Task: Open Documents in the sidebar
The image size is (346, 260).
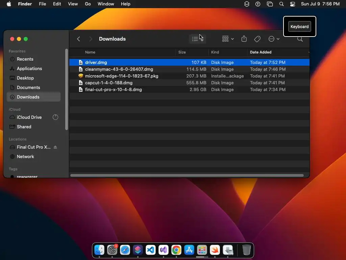Action: (33, 88)
